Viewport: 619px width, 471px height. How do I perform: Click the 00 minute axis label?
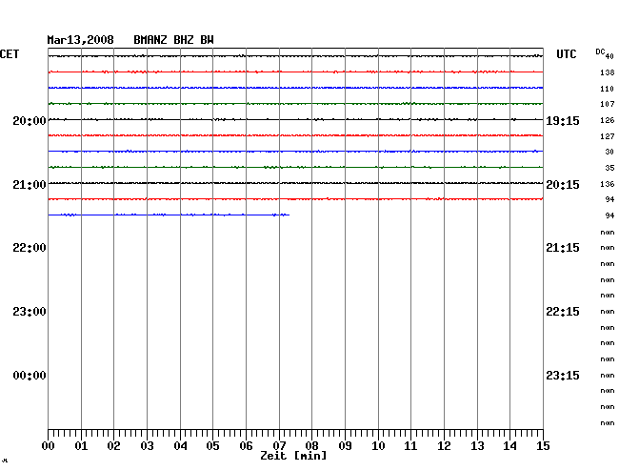pyautogui.click(x=49, y=446)
